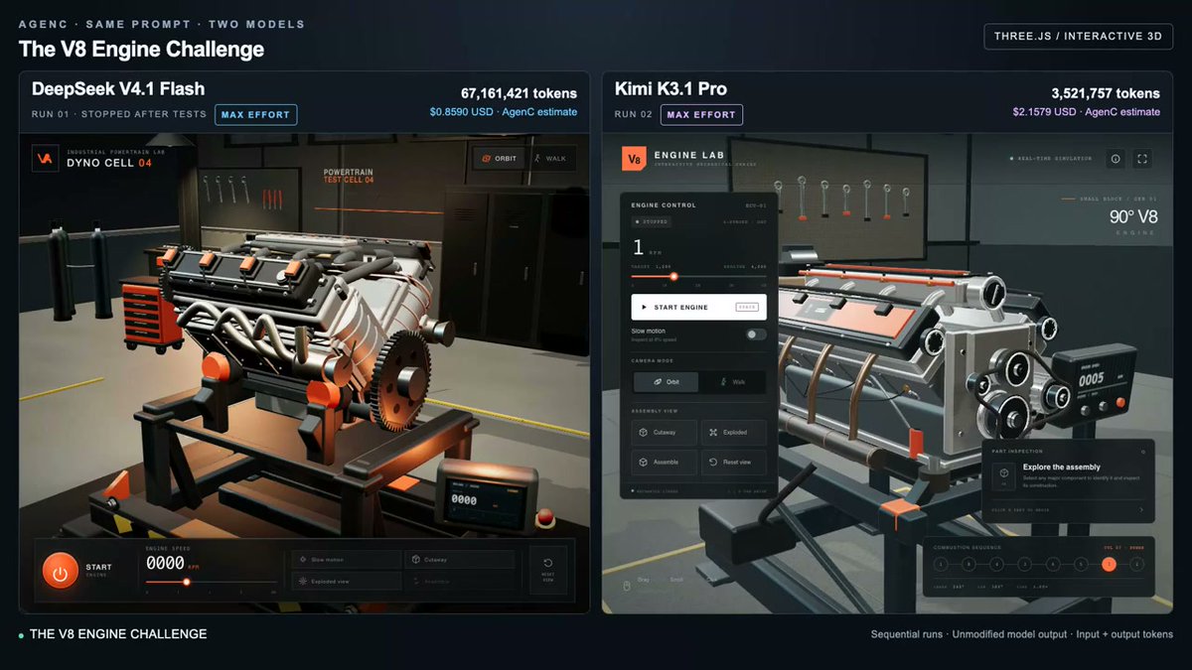Viewport: 1192px width, 670px height.
Task: Click the Max Effort badge for DeepSeek V4.1 Flash
Action: (256, 114)
